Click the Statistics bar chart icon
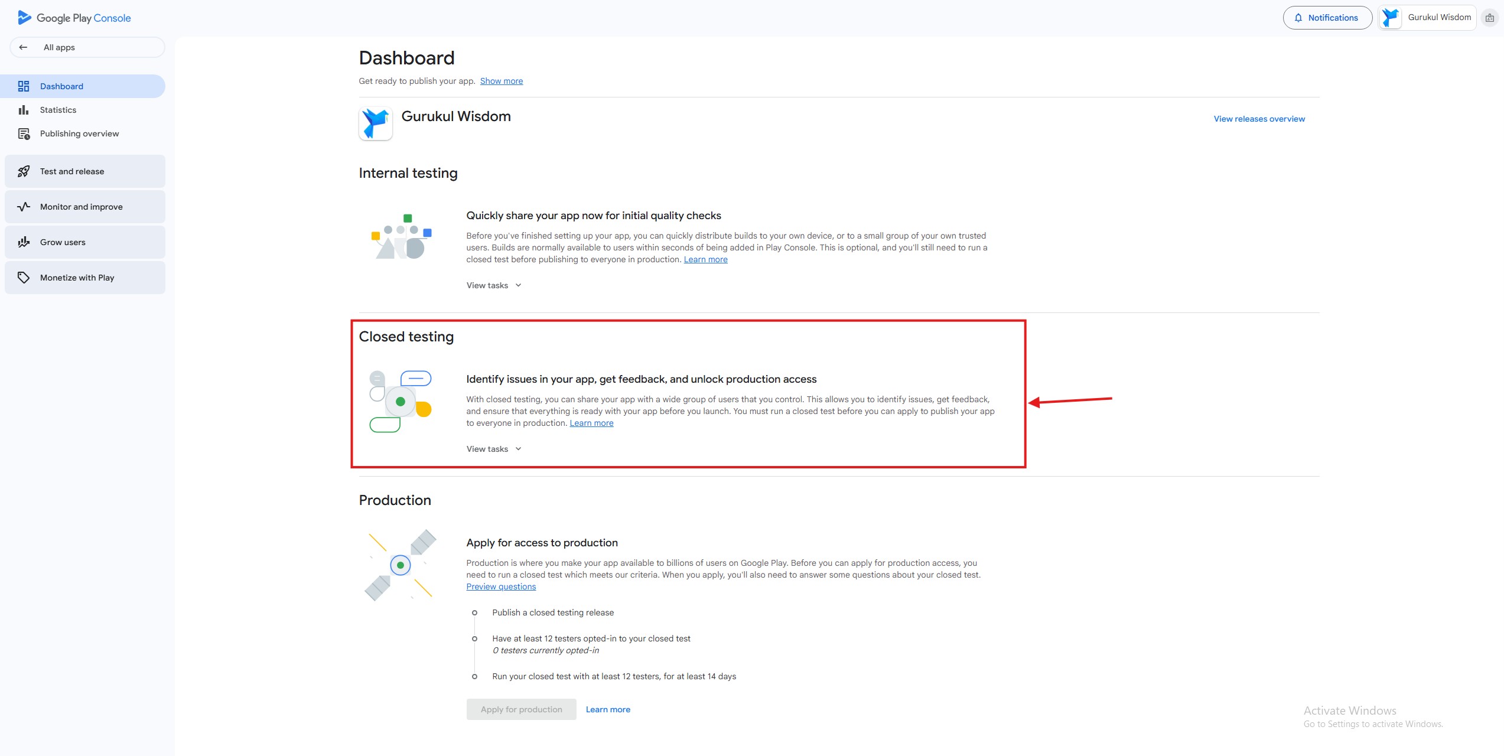This screenshot has width=1504, height=756. 24,110
